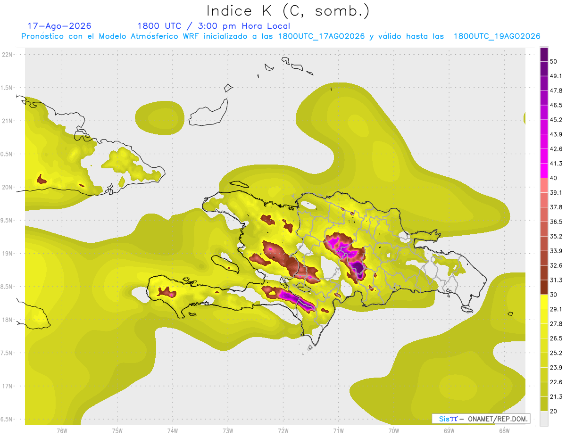Click the '36.5' color scale label

[x=556, y=222]
